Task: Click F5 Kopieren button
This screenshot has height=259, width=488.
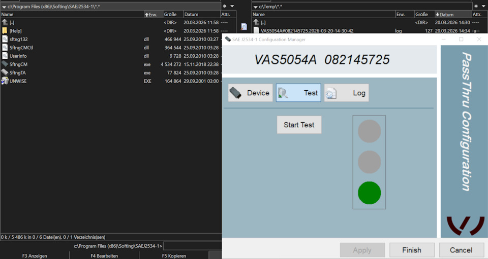Action: (x=174, y=255)
